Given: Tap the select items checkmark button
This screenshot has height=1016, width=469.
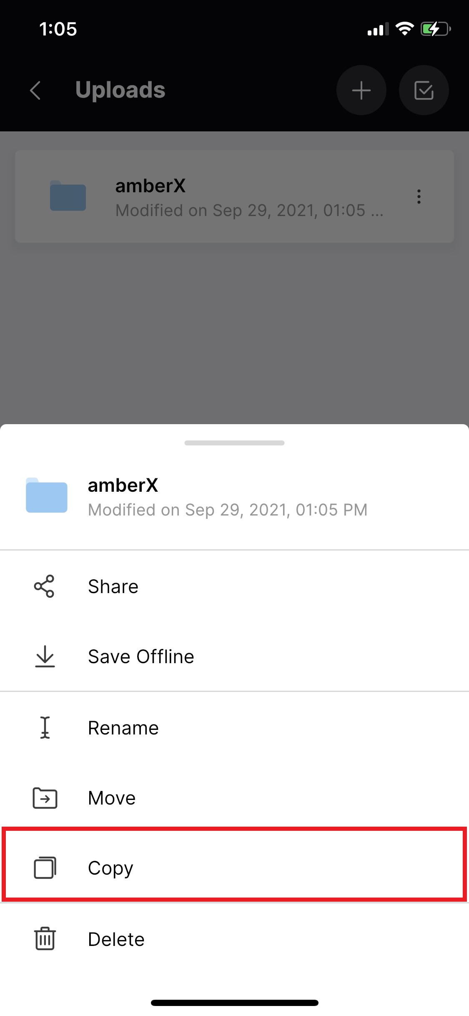Looking at the screenshot, I should pyautogui.click(x=424, y=90).
